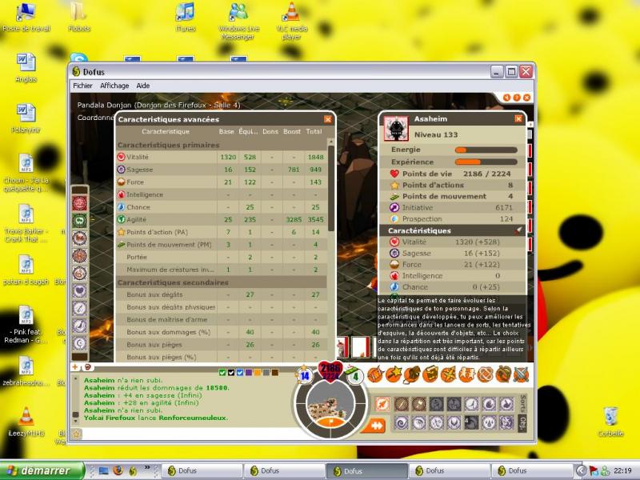The height and width of the screenshot is (480, 640).
Task: Click the orange X icon in top-right banner
Action: coord(527,98)
